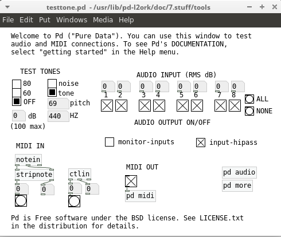Select the OFF test tone option
The height and width of the screenshot is (237, 281).
point(17,101)
